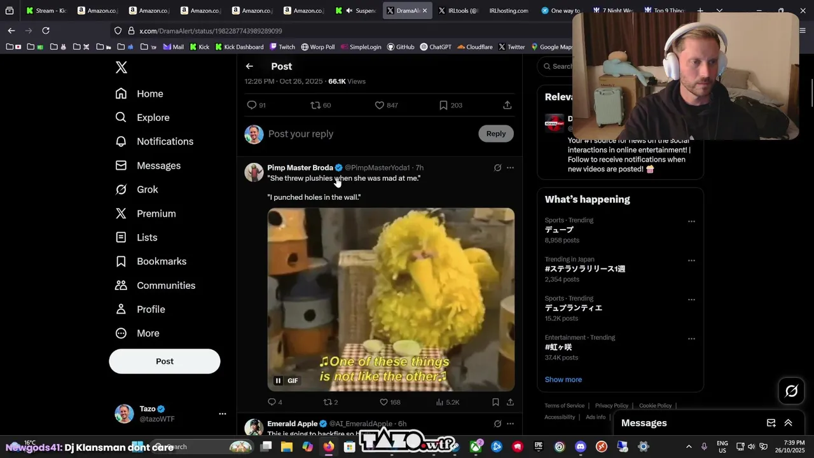Open more options for #ステラソラリリース1週 trend
814x458 pixels.
pos(691,260)
